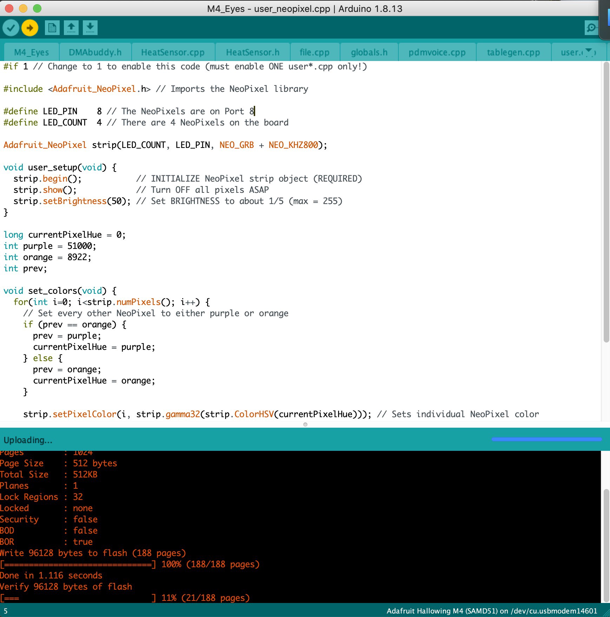Click 'Done in 1.116 seconds' console line
610x617 pixels.
pyautogui.click(x=51, y=575)
